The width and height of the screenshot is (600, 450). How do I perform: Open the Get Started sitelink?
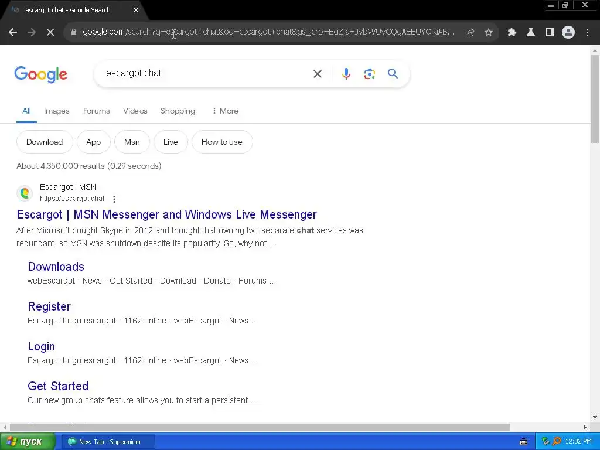[x=58, y=386]
